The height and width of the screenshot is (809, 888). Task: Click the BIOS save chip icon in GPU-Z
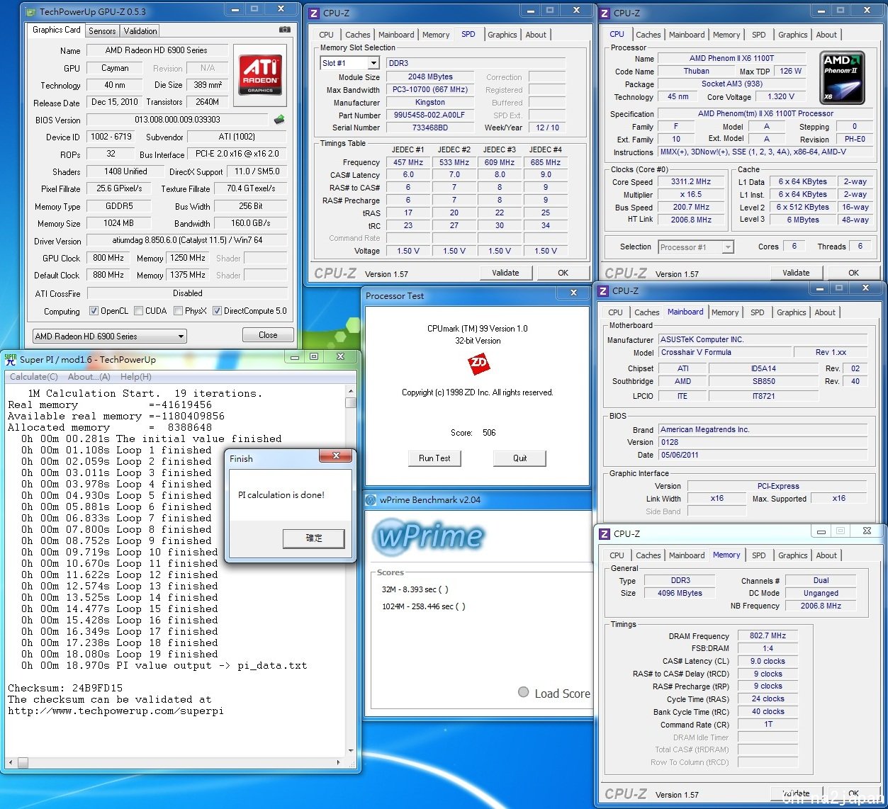click(279, 120)
